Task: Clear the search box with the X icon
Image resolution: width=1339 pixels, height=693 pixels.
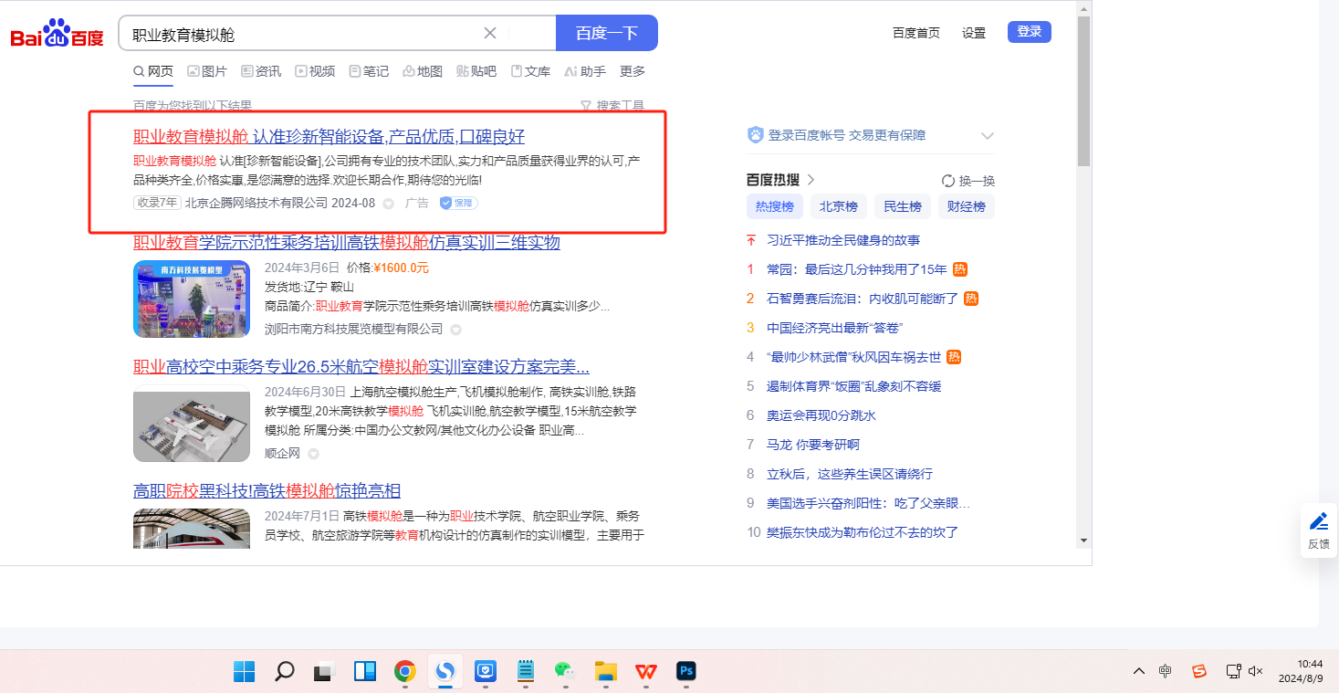Action: pos(490,33)
